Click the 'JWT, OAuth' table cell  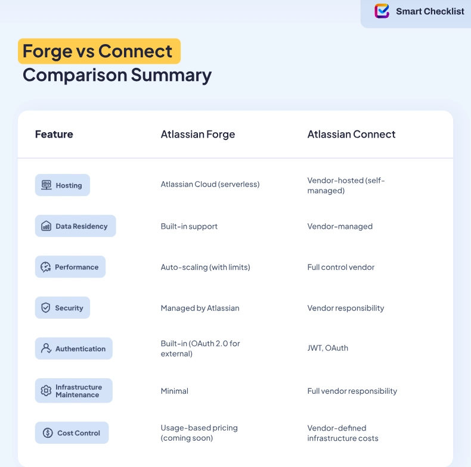327,348
